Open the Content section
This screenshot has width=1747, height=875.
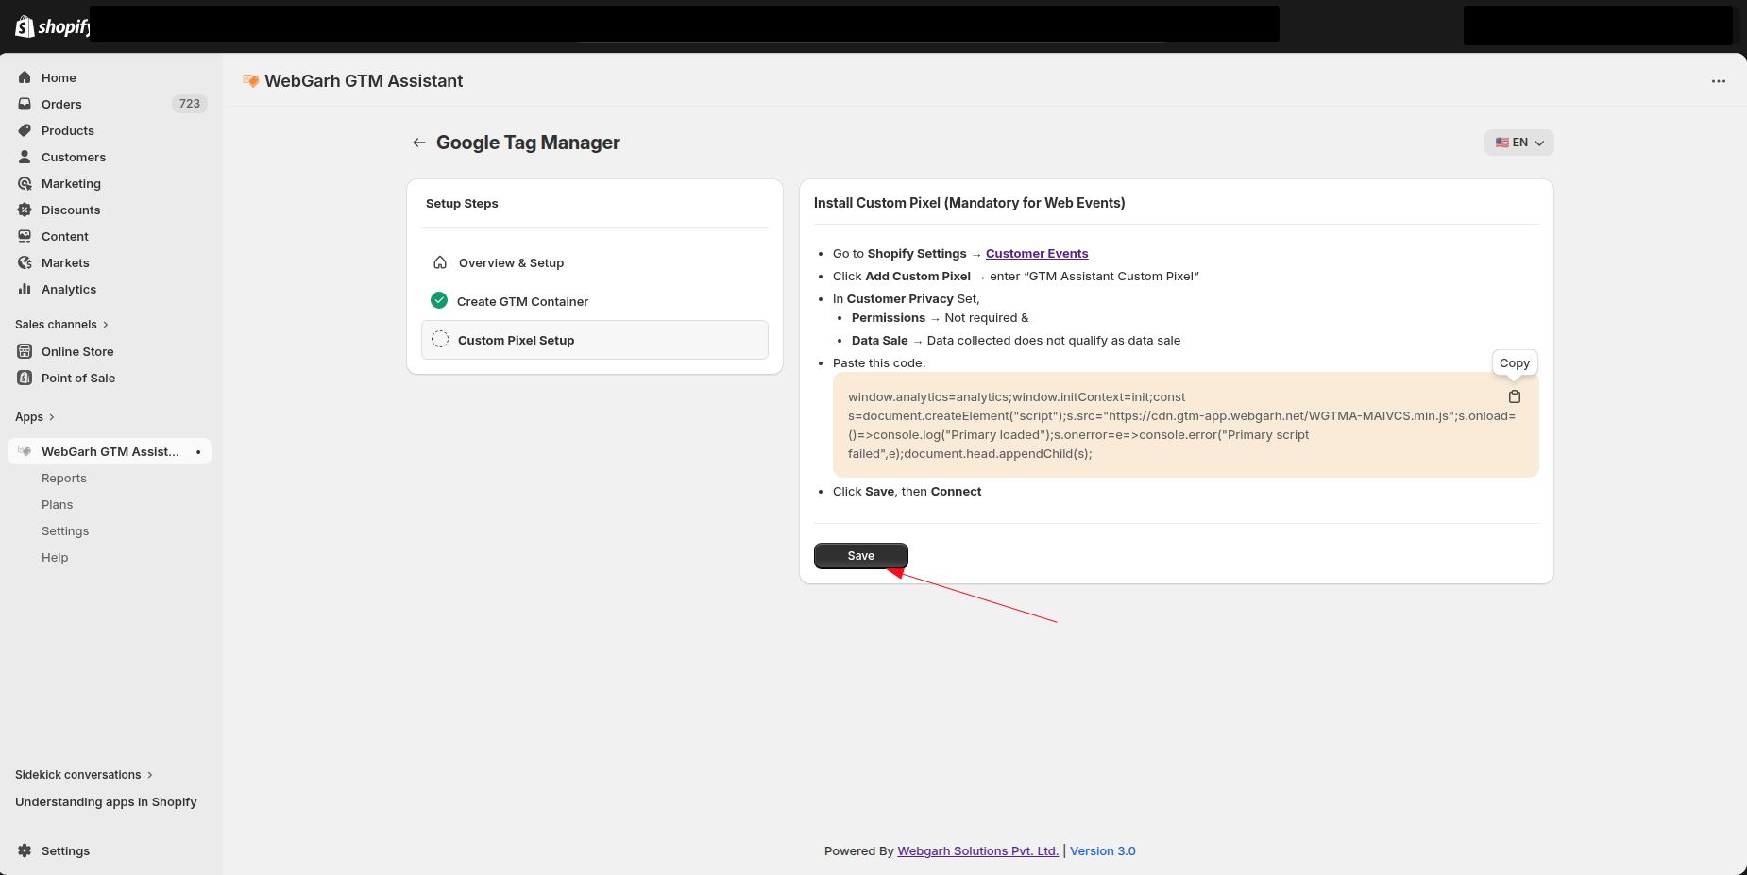point(65,236)
